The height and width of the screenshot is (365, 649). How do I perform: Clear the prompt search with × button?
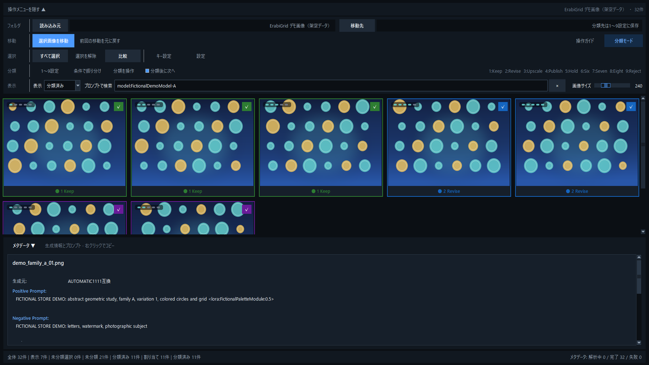[x=557, y=86]
